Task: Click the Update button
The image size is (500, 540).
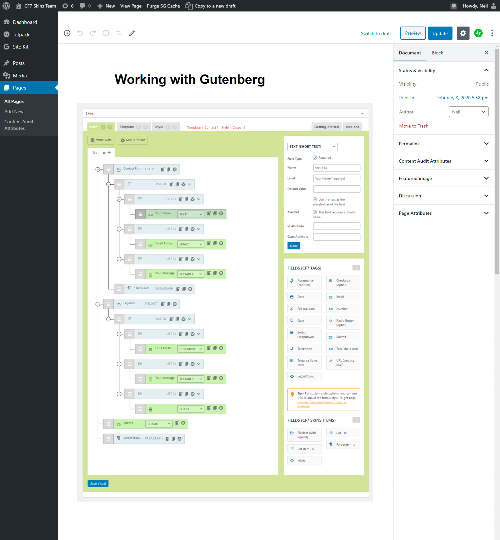Action: click(440, 33)
